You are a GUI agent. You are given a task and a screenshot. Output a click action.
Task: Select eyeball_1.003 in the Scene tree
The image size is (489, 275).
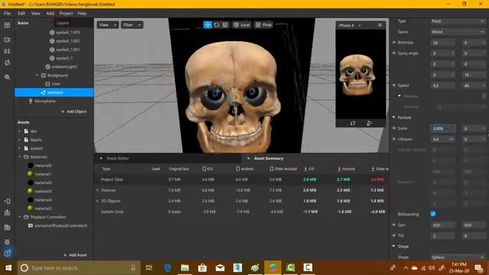(68, 32)
